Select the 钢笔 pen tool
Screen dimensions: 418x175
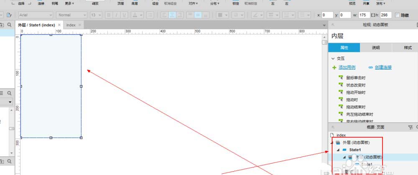[x=55, y=3]
